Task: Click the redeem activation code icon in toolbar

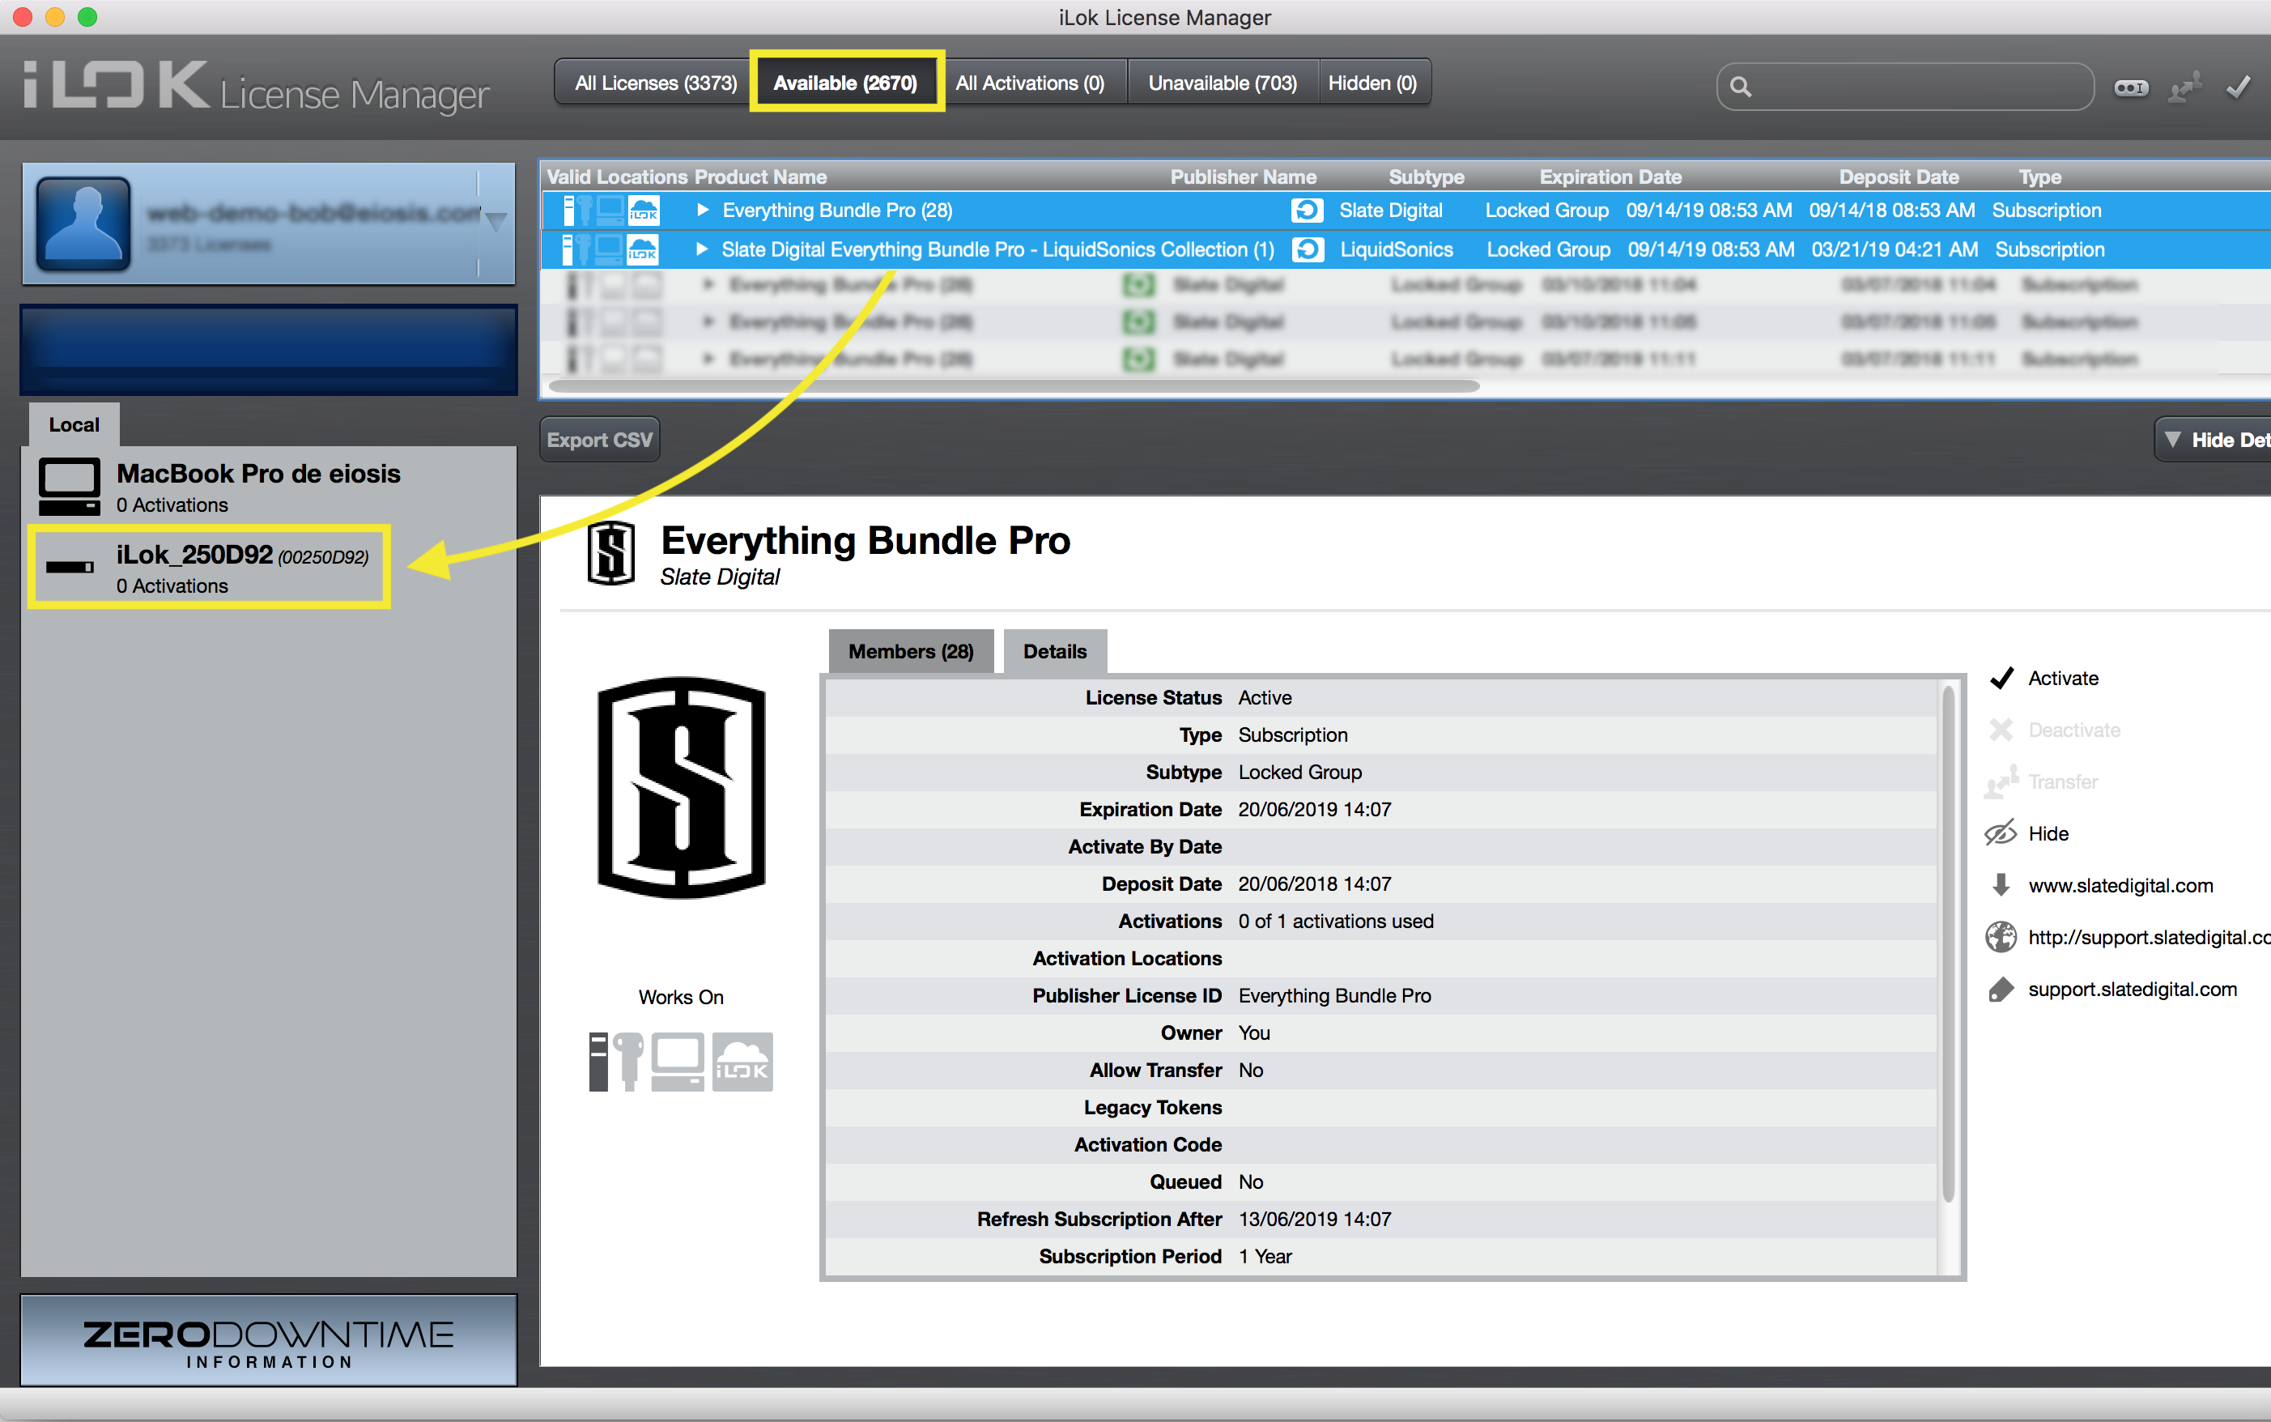Action: coord(2131,87)
